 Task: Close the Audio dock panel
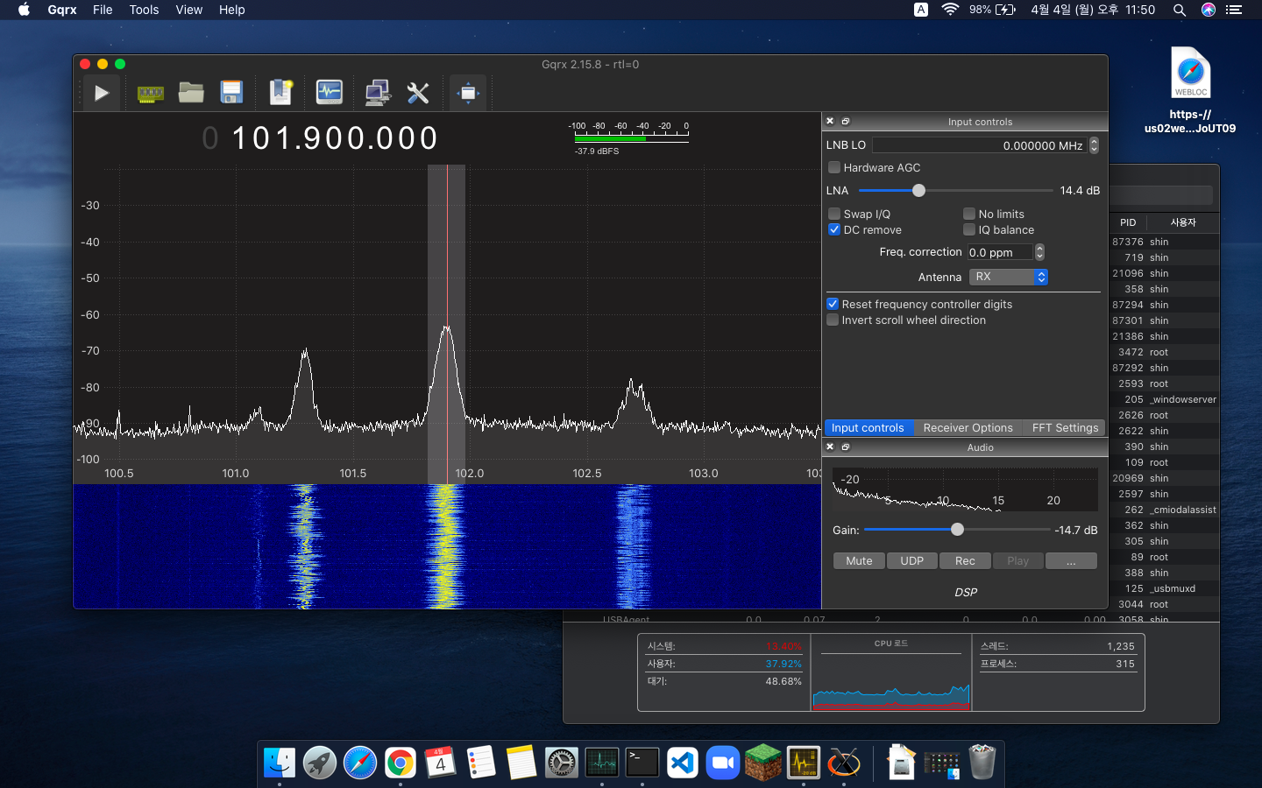coord(830,447)
